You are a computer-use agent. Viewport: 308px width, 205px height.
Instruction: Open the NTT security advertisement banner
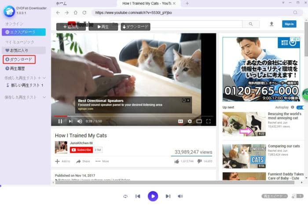coord(261,69)
